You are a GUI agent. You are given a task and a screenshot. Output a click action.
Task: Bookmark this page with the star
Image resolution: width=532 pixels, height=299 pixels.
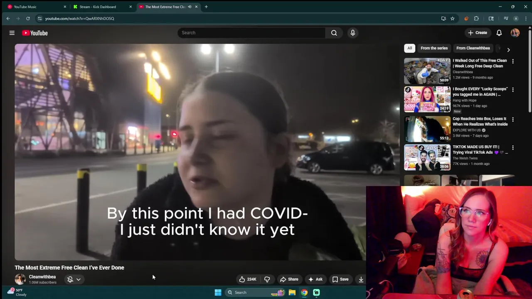click(x=452, y=18)
